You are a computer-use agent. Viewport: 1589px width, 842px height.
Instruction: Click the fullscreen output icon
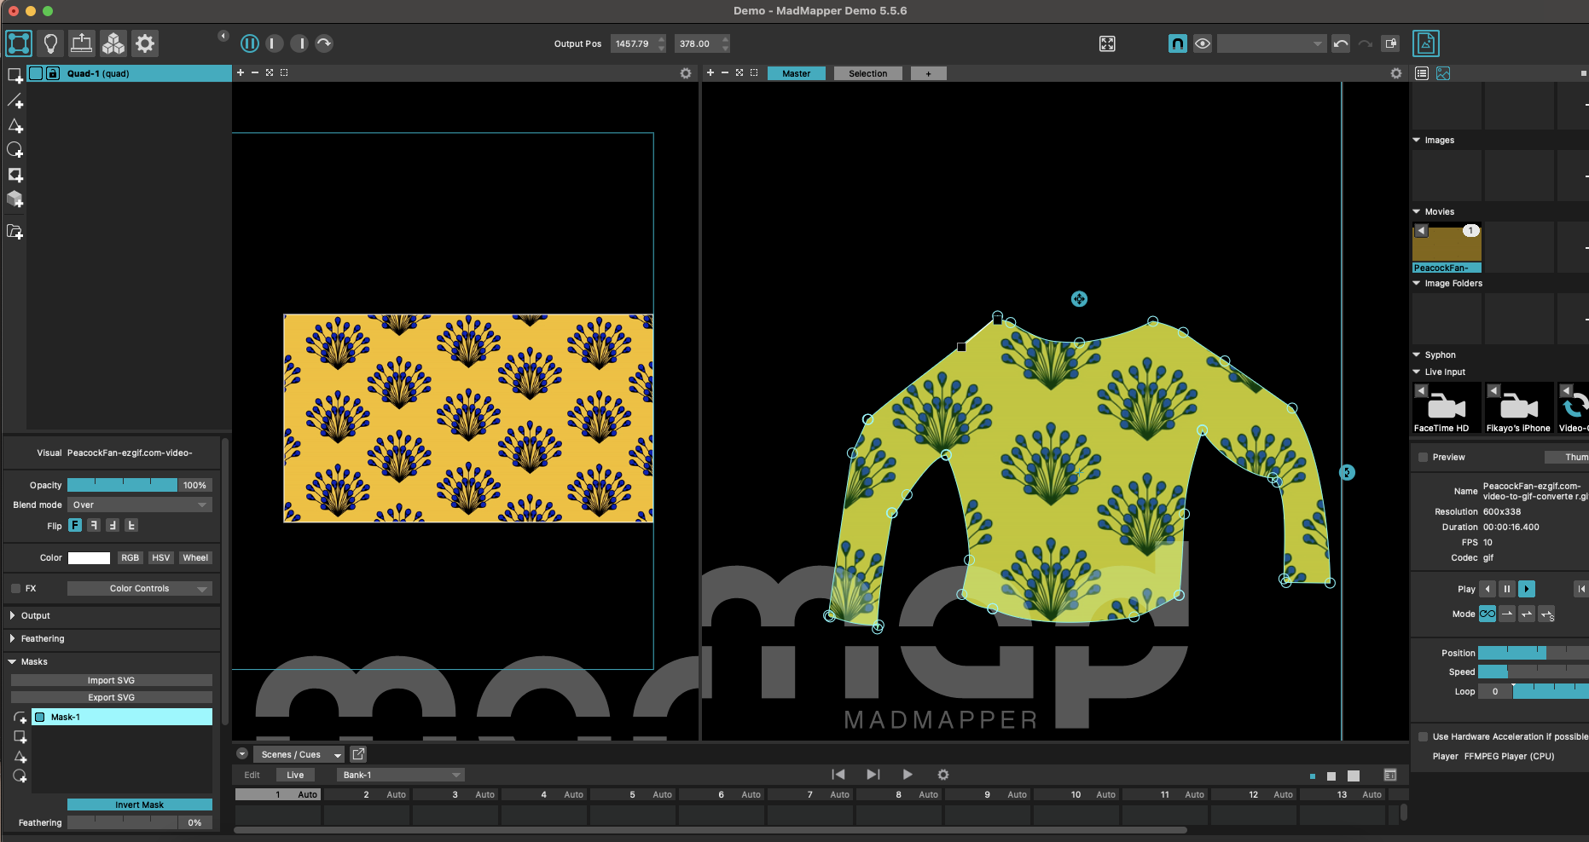1107,43
